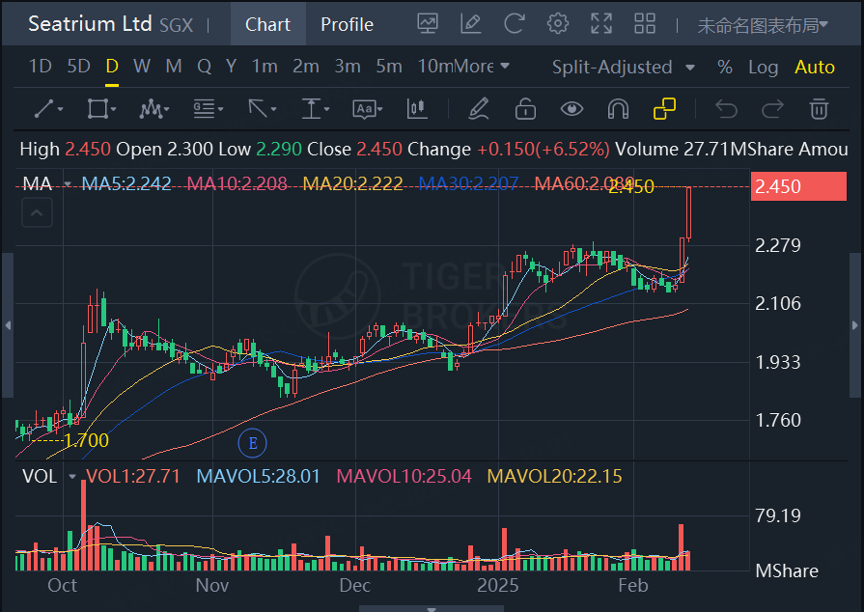Open the MA indicator dropdown arrow

tap(68, 183)
